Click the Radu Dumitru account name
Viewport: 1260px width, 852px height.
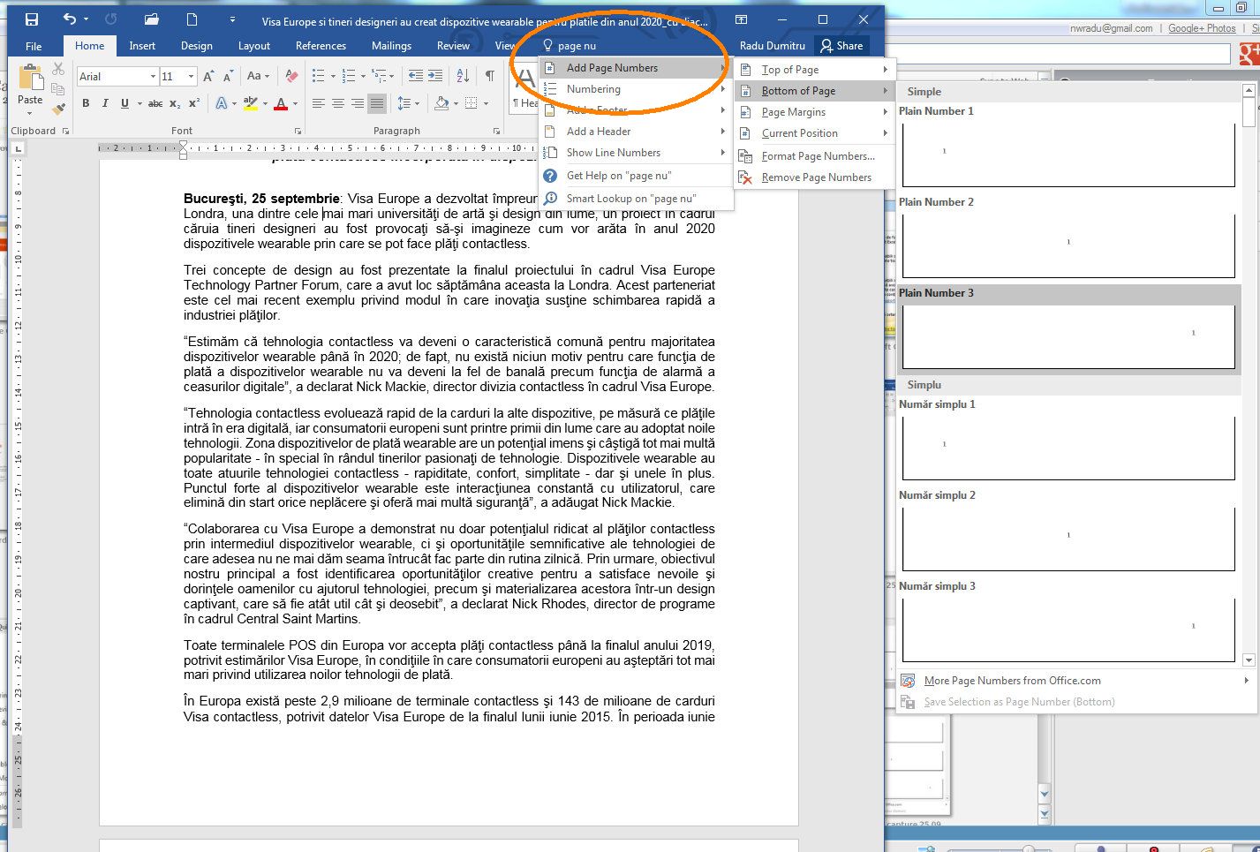(x=772, y=46)
